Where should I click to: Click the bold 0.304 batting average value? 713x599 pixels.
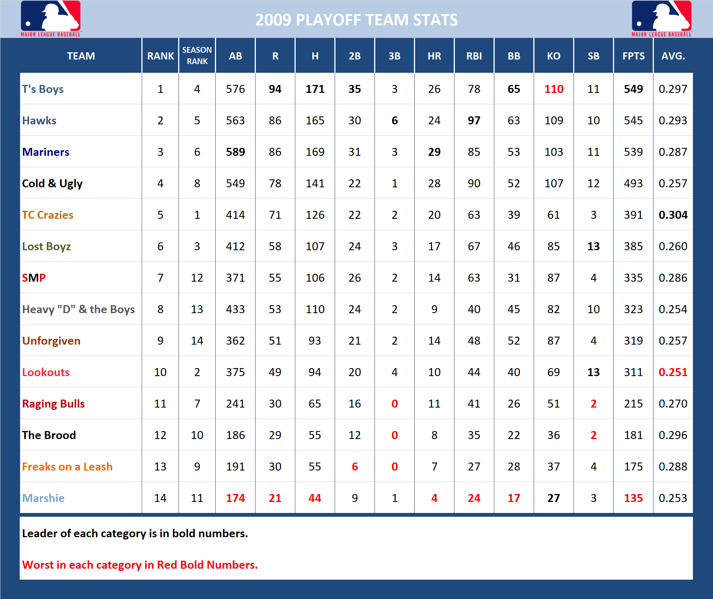tap(673, 215)
